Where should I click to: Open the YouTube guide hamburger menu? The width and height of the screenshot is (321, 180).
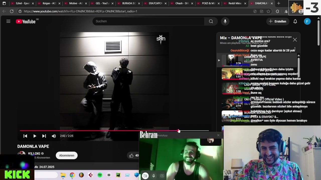(8, 21)
